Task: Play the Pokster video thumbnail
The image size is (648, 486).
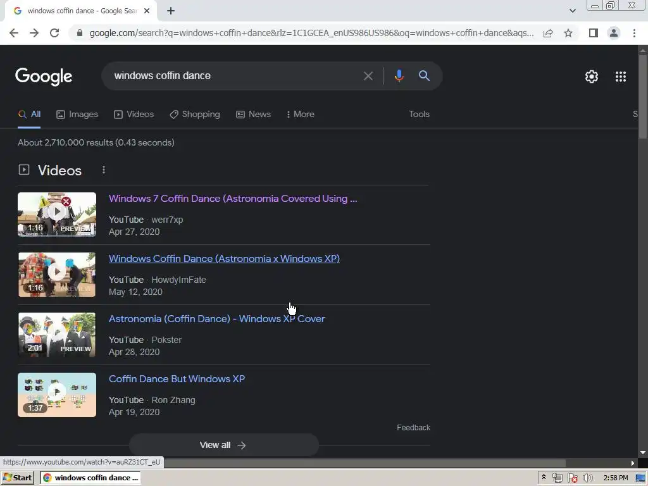Action: 57,335
